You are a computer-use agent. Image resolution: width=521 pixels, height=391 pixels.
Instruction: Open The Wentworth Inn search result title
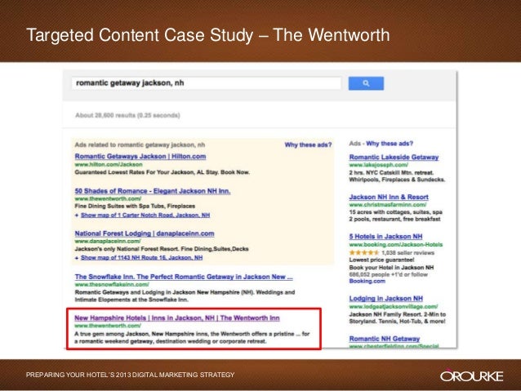point(176,318)
